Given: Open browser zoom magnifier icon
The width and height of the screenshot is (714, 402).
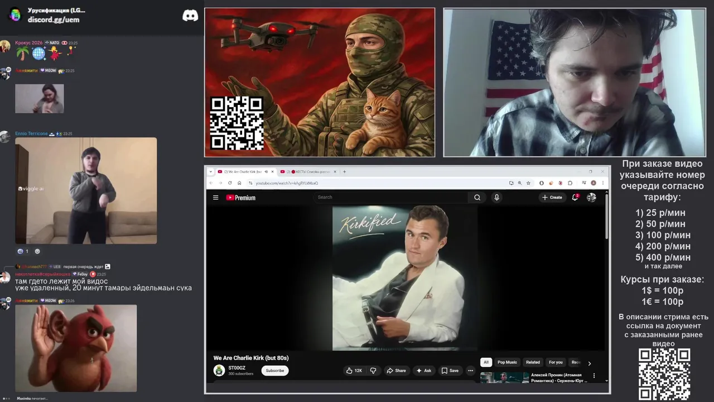Looking at the screenshot, I should tap(520, 183).
